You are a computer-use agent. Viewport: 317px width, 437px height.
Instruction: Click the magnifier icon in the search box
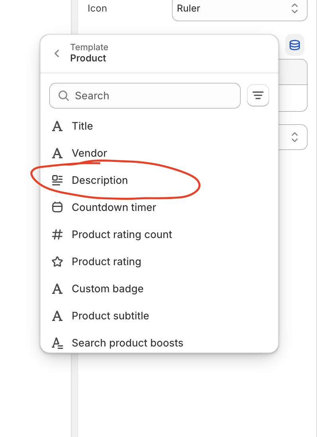pyautogui.click(x=63, y=96)
